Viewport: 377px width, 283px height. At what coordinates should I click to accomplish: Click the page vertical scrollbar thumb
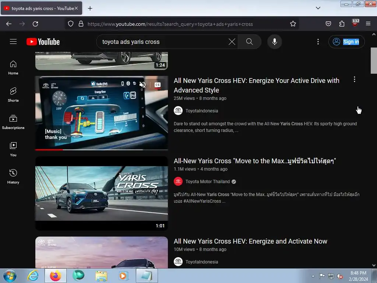(x=374, y=61)
